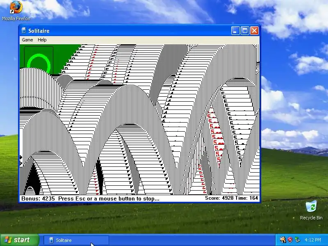The image size is (328, 246).
Task: Click the Solitaire taskbar button
Action: 76,240
